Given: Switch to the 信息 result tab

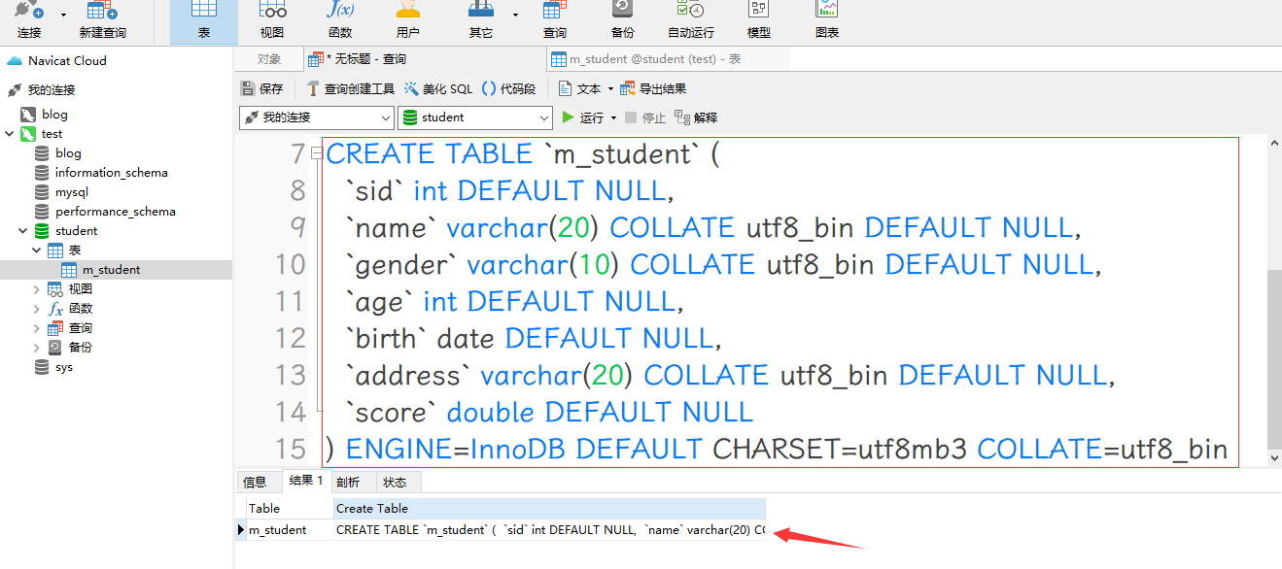Looking at the screenshot, I should [255, 482].
